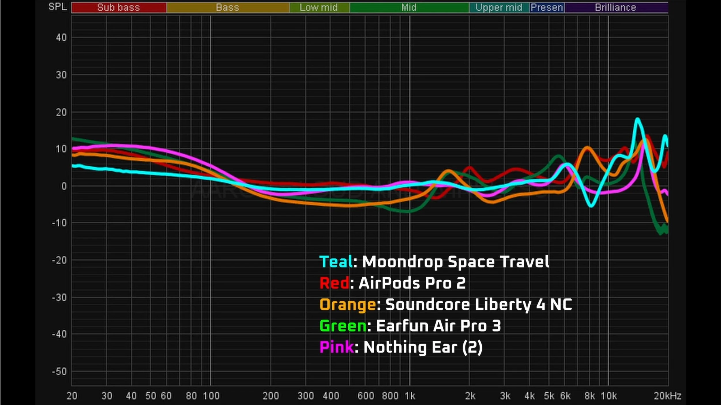Select the Low mid band header
This screenshot has height=405, width=721.
point(319,7)
